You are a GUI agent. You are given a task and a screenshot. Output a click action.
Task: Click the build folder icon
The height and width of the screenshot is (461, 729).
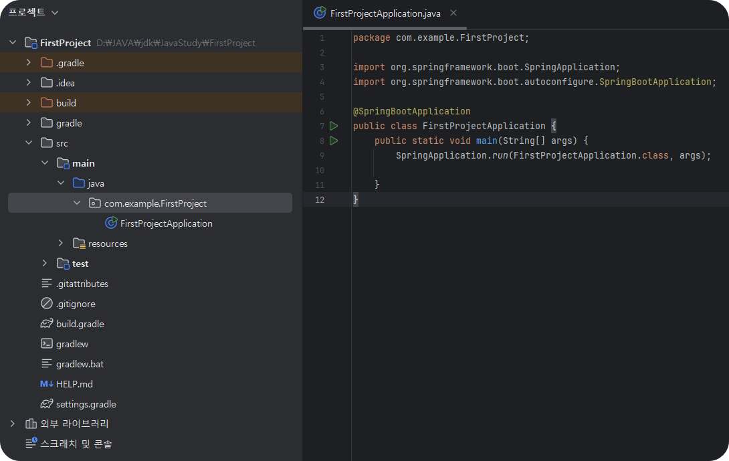(x=47, y=102)
